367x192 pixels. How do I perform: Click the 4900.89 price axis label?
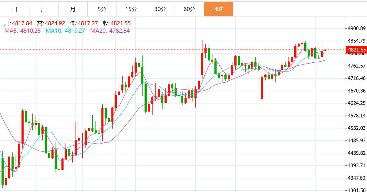click(357, 28)
